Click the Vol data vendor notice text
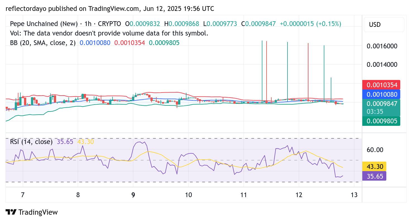 click(109, 33)
